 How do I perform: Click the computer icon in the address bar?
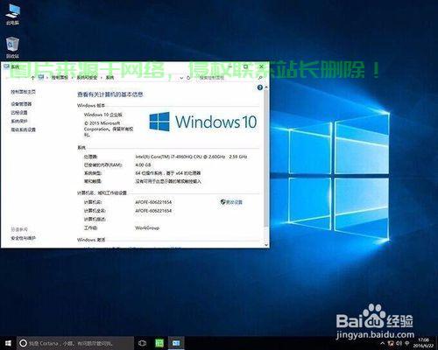[41, 77]
